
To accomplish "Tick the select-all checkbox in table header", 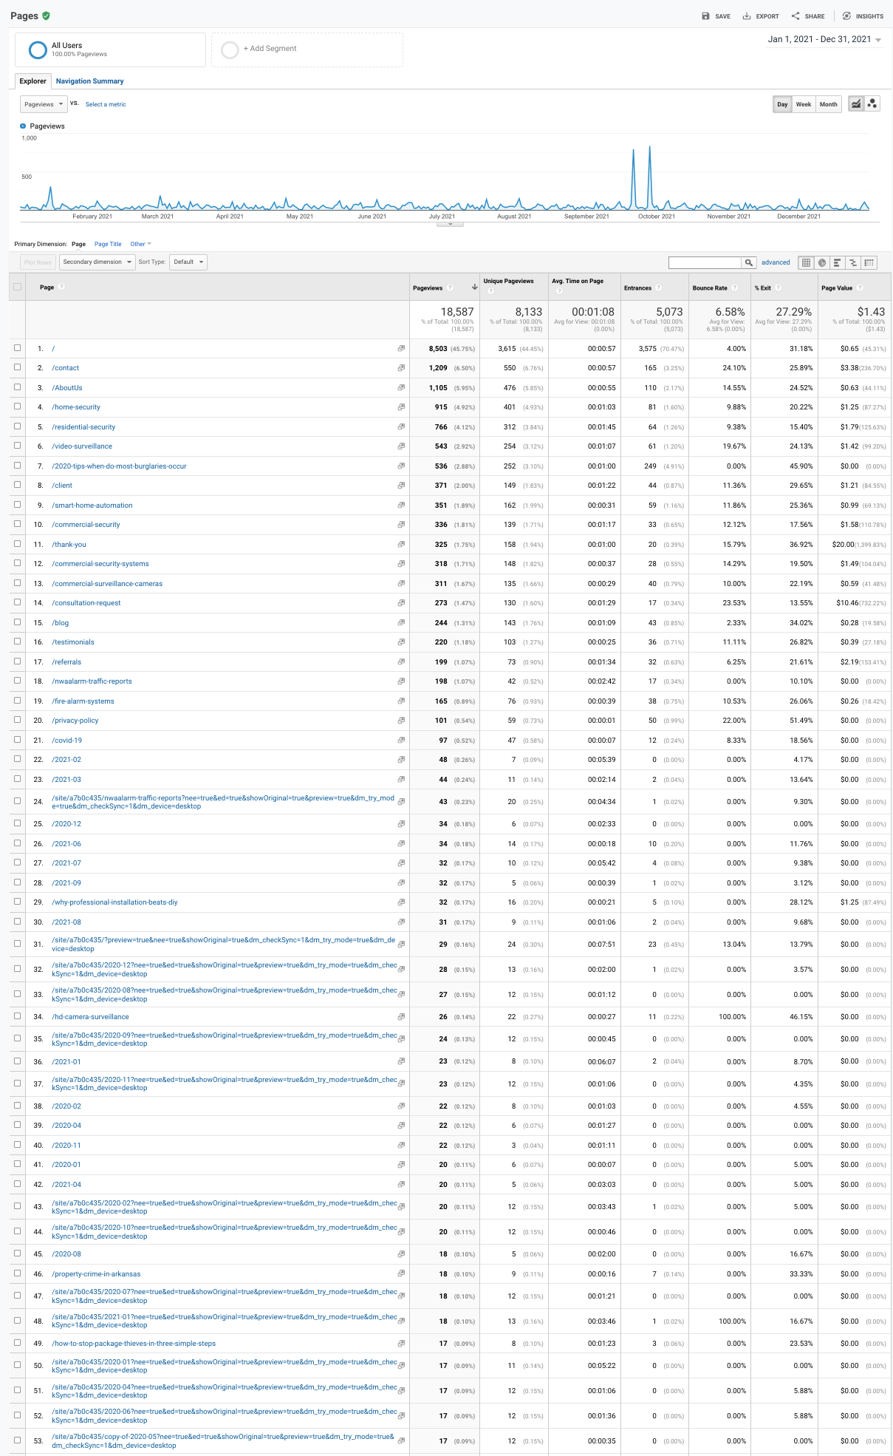I will 17,287.
